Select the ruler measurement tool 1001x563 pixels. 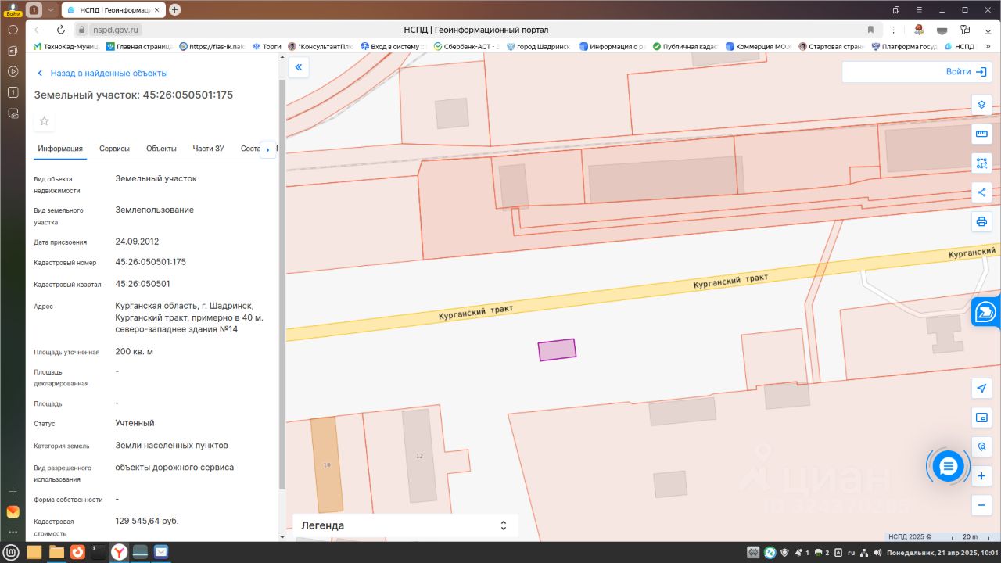(x=981, y=134)
